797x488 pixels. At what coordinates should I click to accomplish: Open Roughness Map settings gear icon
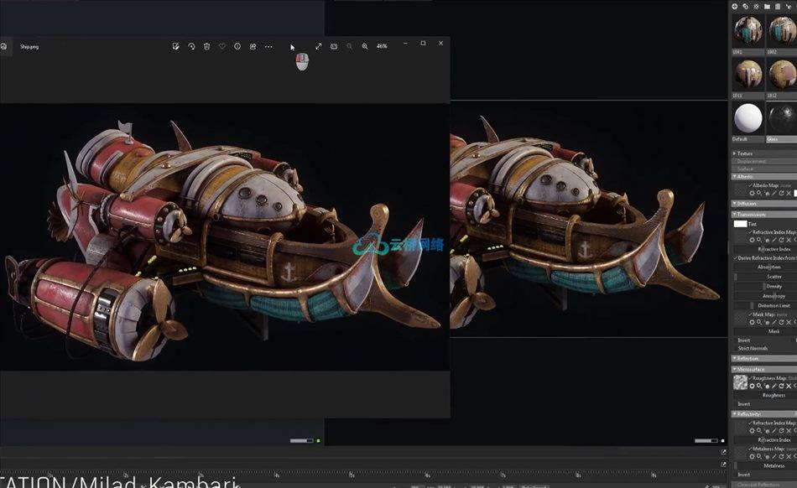point(752,387)
